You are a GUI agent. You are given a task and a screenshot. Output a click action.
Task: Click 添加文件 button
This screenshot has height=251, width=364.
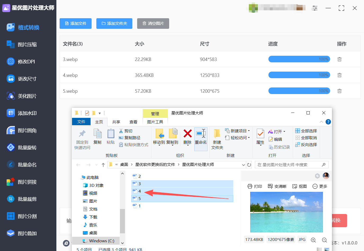click(x=76, y=24)
